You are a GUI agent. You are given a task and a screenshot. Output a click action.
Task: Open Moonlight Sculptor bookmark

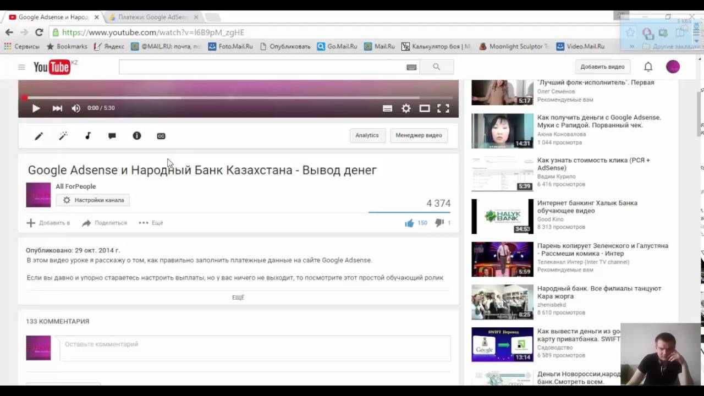click(x=514, y=47)
